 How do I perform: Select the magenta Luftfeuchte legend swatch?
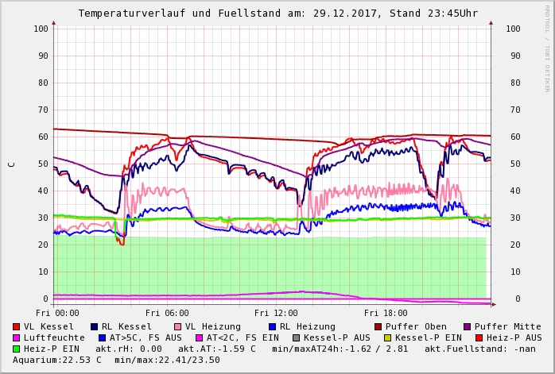[16, 337]
